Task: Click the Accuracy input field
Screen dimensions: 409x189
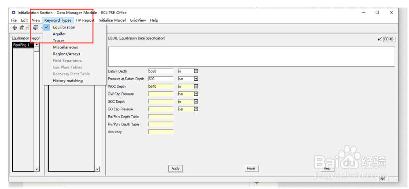Action: point(161,132)
